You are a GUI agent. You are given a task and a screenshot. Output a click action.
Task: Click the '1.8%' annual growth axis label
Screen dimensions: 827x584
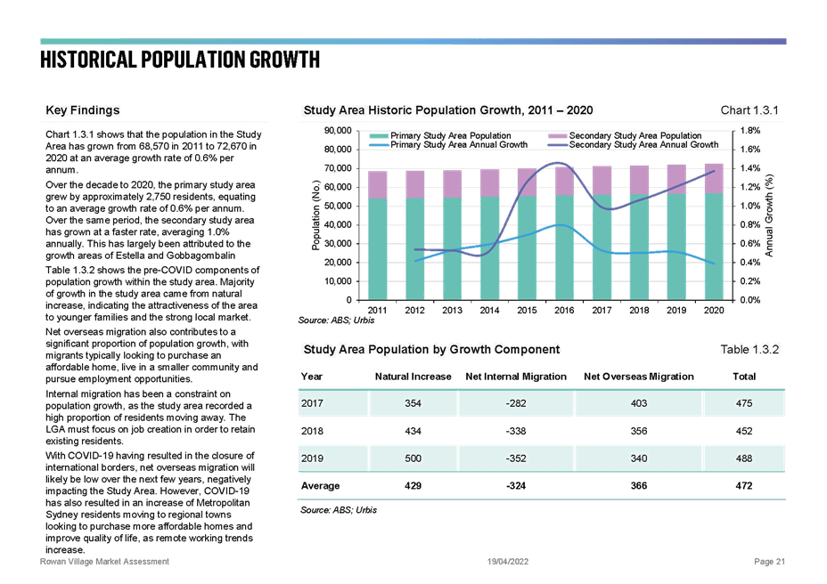pos(750,130)
